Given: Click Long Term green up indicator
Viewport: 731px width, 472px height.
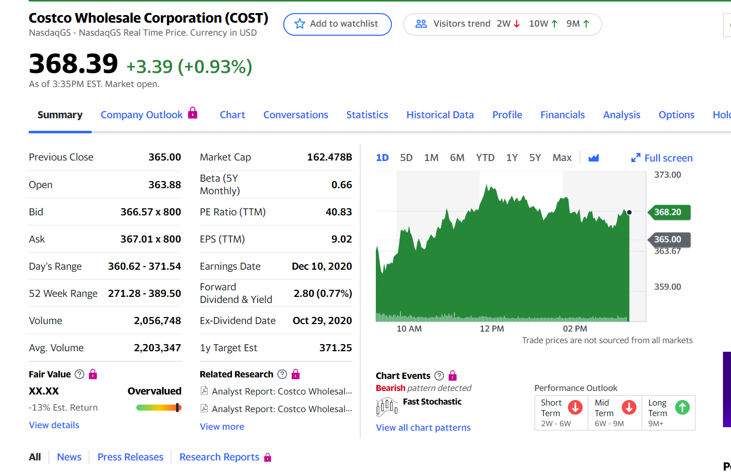Looking at the screenshot, I should pos(682,407).
